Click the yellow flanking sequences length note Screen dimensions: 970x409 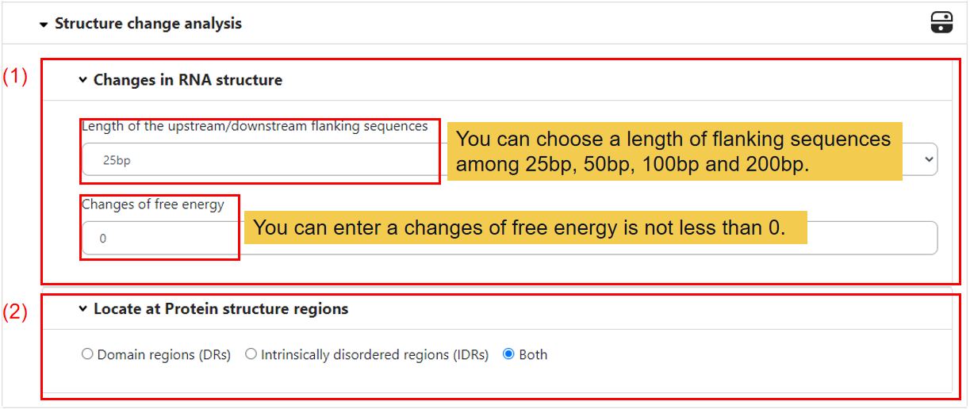click(674, 151)
